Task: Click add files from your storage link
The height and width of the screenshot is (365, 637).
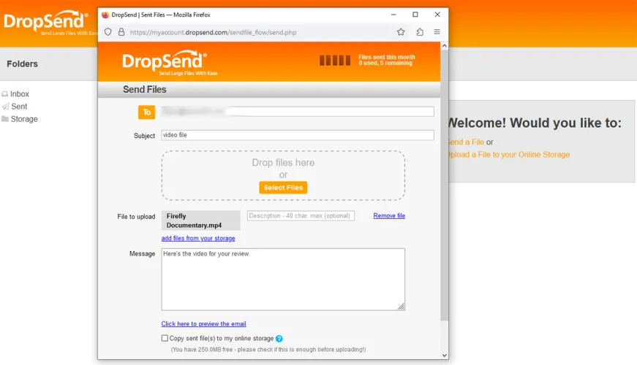Action: [x=198, y=238]
